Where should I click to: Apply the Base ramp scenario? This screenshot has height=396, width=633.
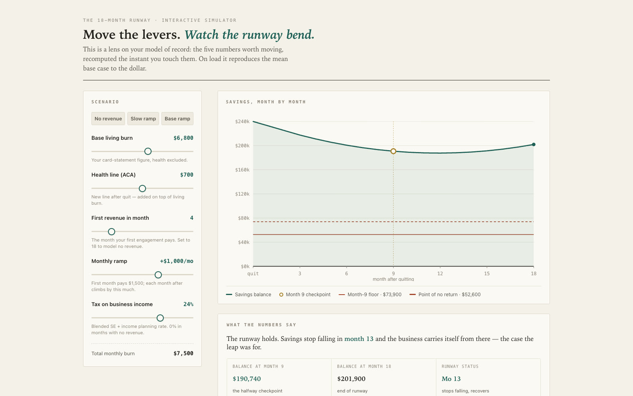pyautogui.click(x=177, y=119)
